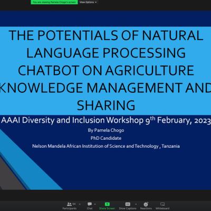Click the Whiteboard label text

pos(162,208)
